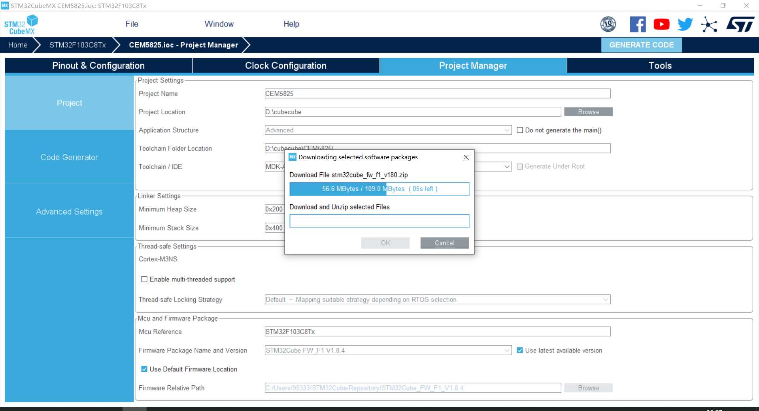The image size is (759, 411).
Task: Click the GENERATE CODE button
Action: tap(641, 45)
